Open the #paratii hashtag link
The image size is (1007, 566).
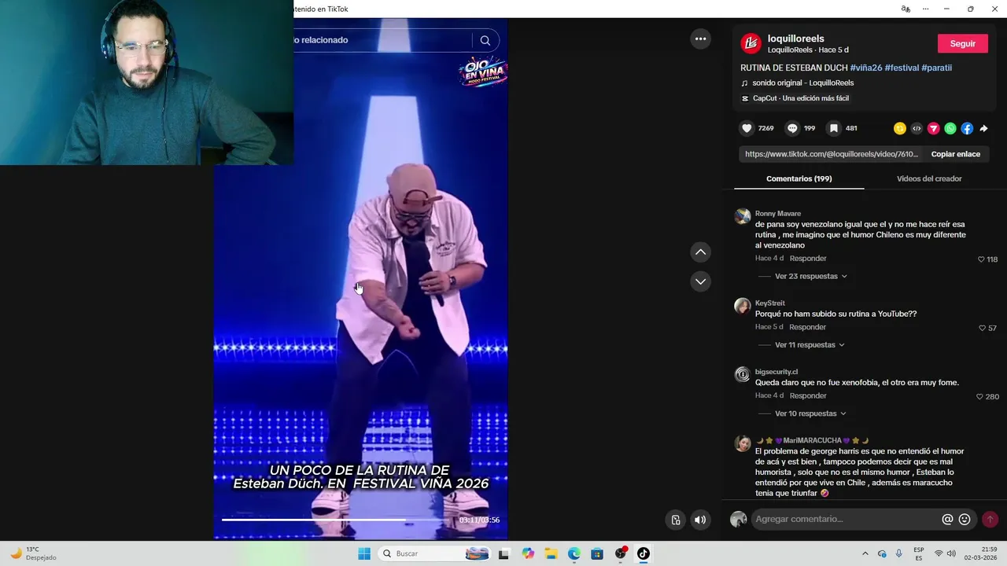pyautogui.click(x=936, y=68)
